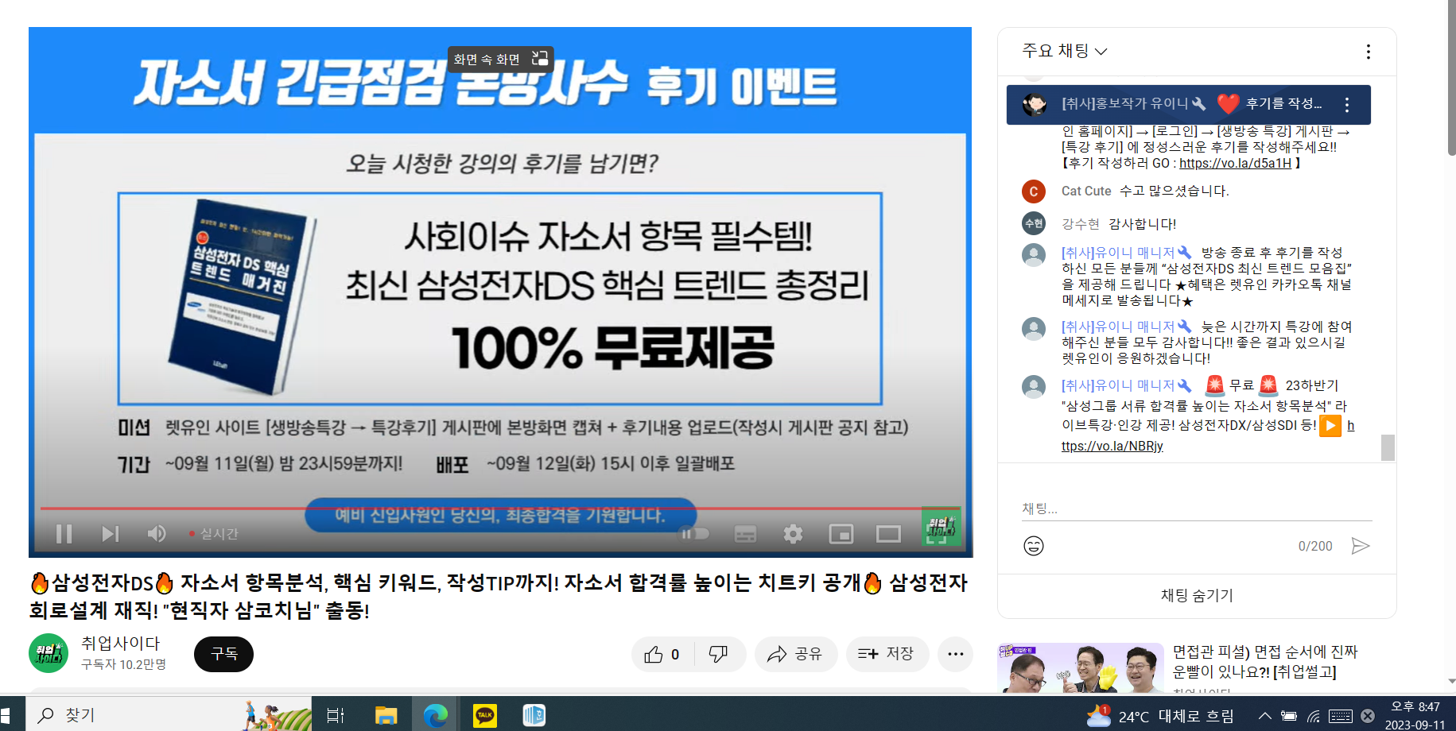Click the page vertical scrollbar
Screen dimensions: 1456x731
1451,79
